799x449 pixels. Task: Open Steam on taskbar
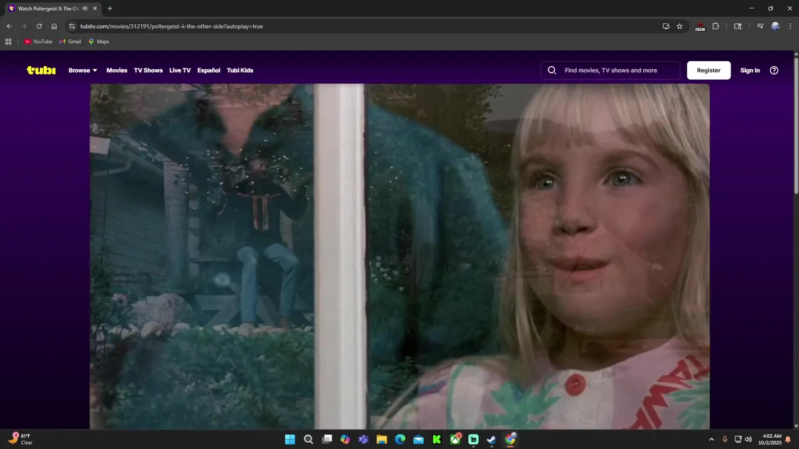(492, 440)
